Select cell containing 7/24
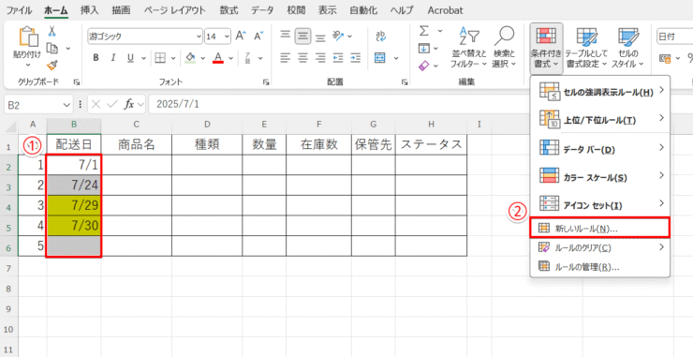Viewport: 693px width, 357px height. click(74, 185)
